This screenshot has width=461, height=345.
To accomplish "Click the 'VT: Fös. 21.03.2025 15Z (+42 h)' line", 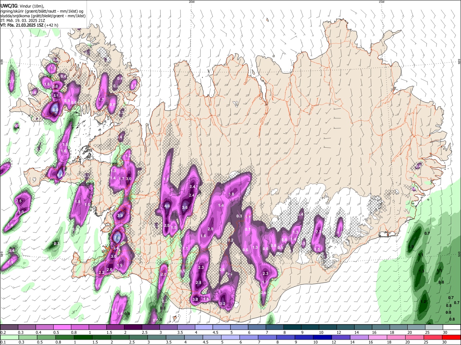I will (29, 25).
